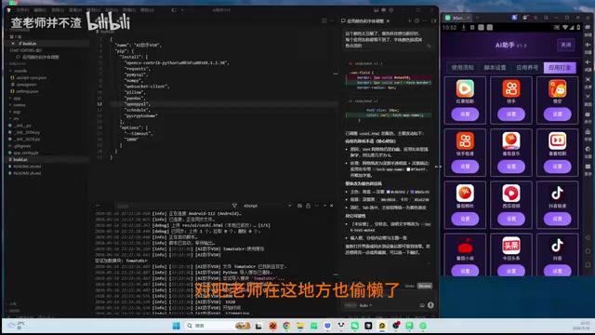Viewport: 595px width, 335px height.
Task: Switch to the 应用养号 tab
Action: point(527,68)
